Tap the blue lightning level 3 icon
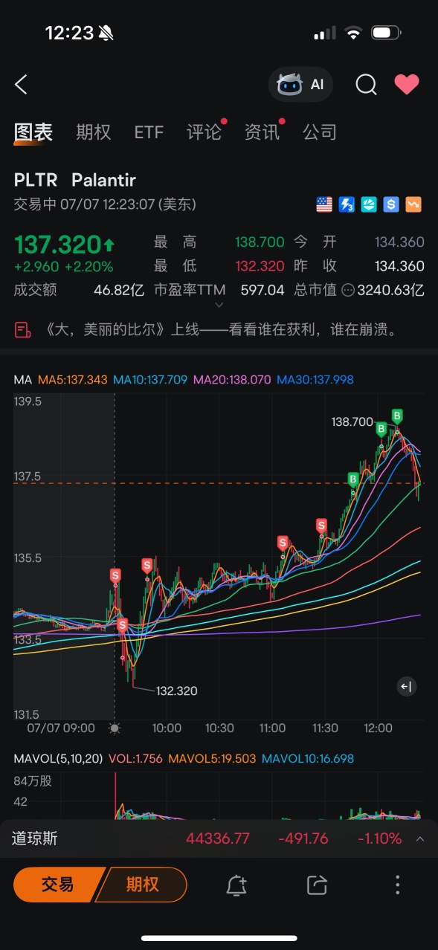438x950 pixels. [347, 204]
